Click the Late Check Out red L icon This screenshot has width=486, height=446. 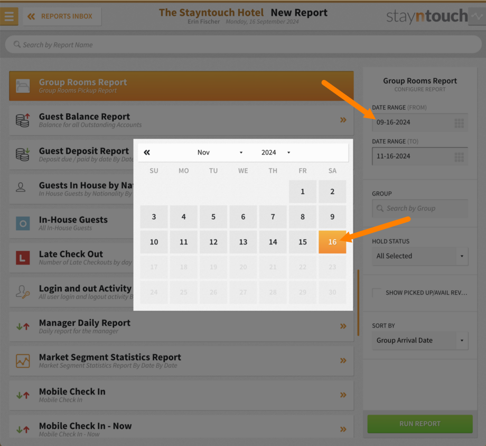click(x=23, y=258)
